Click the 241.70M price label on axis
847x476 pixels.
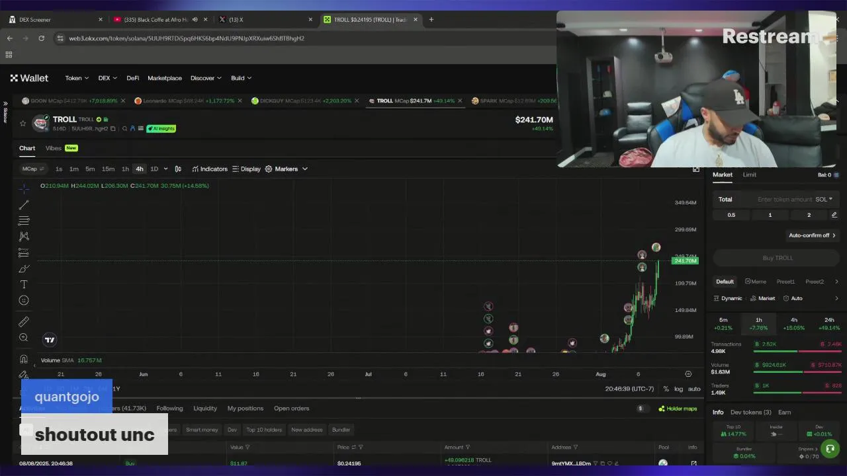684,260
